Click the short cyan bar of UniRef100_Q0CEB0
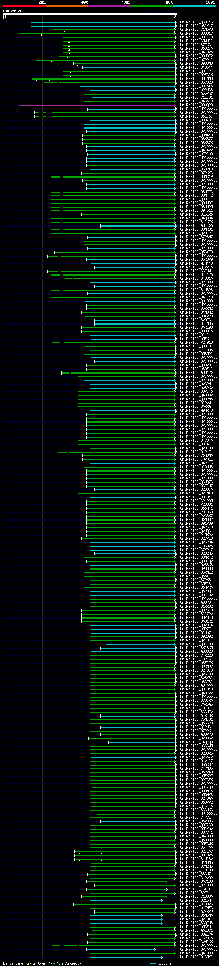 pos(141,644)
